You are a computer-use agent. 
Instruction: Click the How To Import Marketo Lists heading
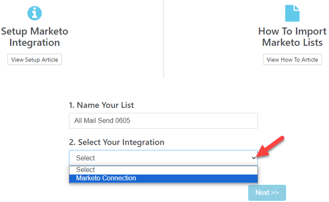coord(292,37)
